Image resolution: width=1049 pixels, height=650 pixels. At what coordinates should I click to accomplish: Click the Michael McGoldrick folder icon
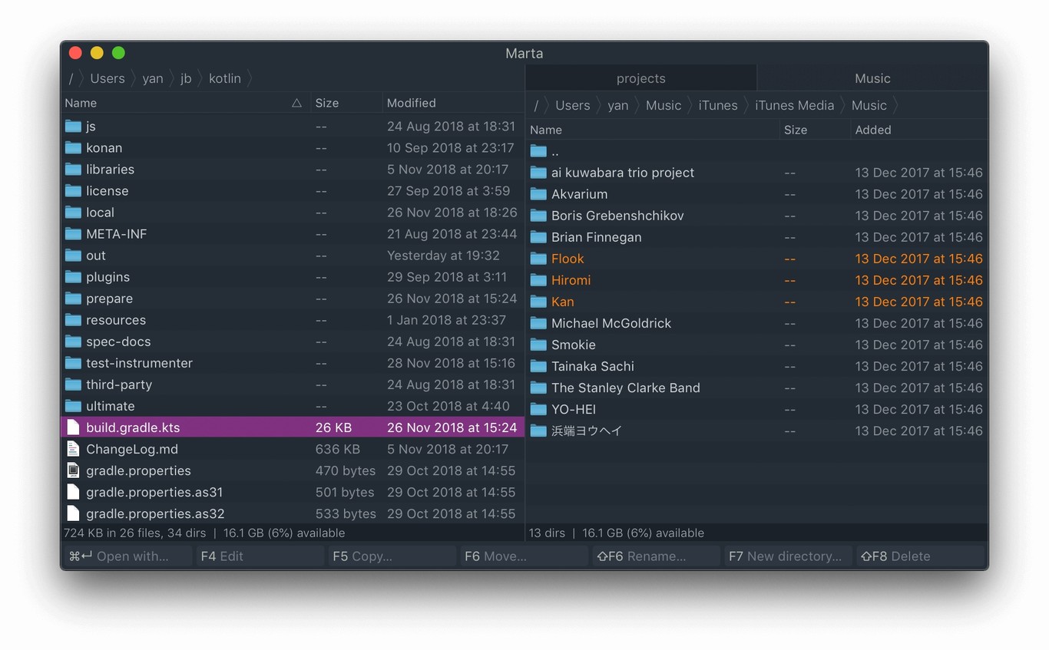(x=538, y=323)
